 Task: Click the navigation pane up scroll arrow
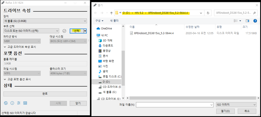click(123, 26)
